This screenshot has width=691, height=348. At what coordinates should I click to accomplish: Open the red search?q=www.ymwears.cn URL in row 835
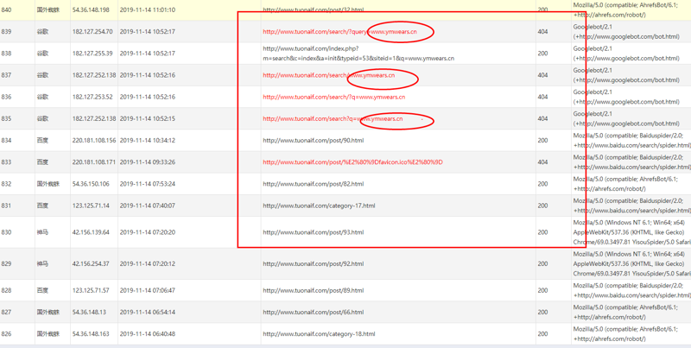pos(333,119)
